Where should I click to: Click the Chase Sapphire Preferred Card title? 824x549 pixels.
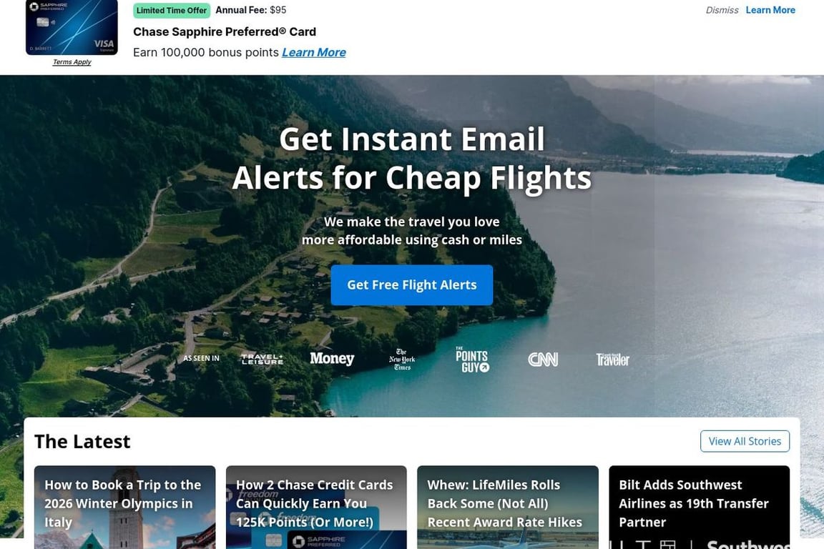[225, 31]
